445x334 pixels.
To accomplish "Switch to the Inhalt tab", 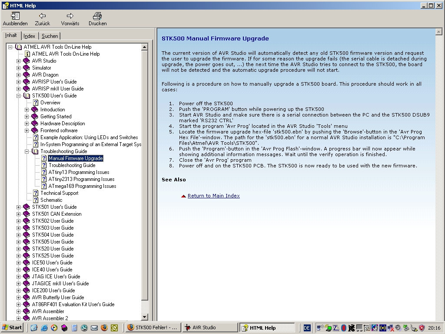I will point(11,35).
